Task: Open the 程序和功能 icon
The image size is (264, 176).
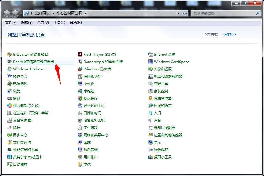Action: [x=80, y=77]
